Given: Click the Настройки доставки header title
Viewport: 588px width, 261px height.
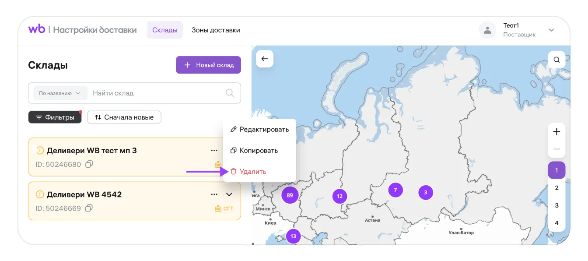Looking at the screenshot, I should [95, 30].
